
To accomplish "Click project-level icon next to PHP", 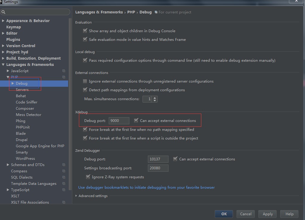I will [x=64, y=77].
